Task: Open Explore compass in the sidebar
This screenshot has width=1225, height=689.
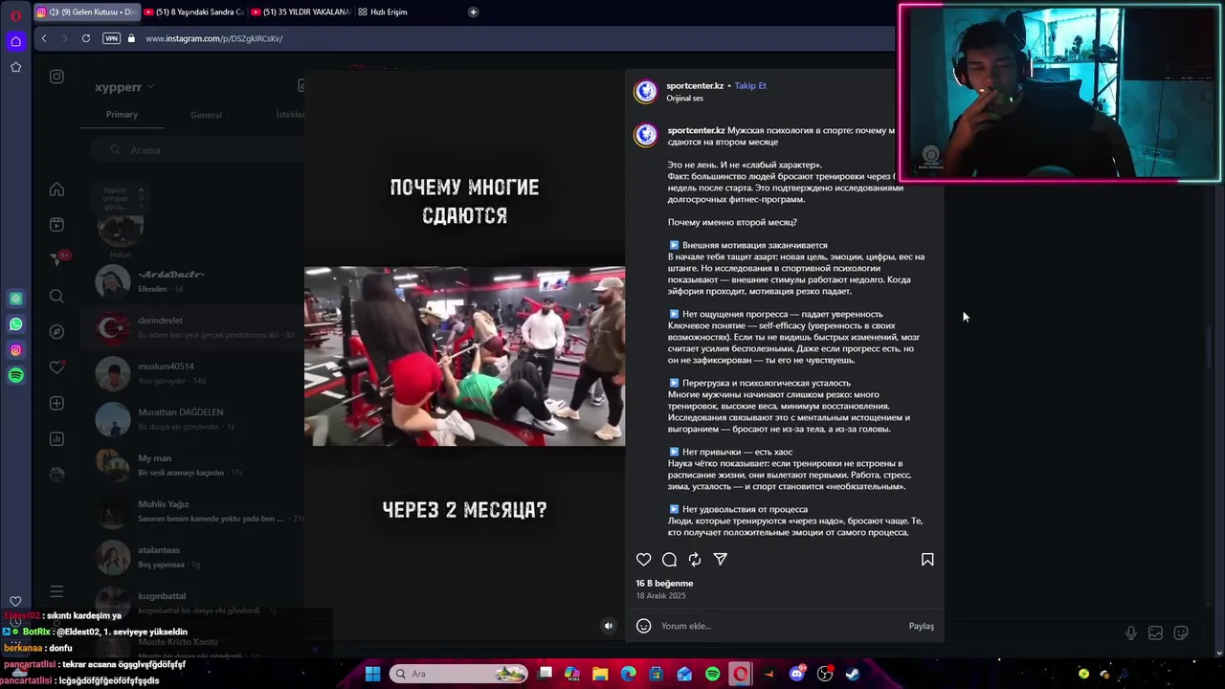Action: [56, 332]
